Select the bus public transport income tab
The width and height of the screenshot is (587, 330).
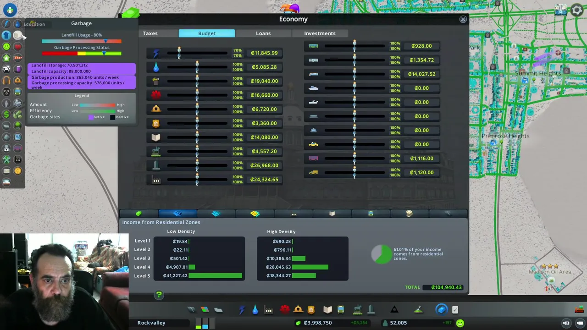click(371, 214)
